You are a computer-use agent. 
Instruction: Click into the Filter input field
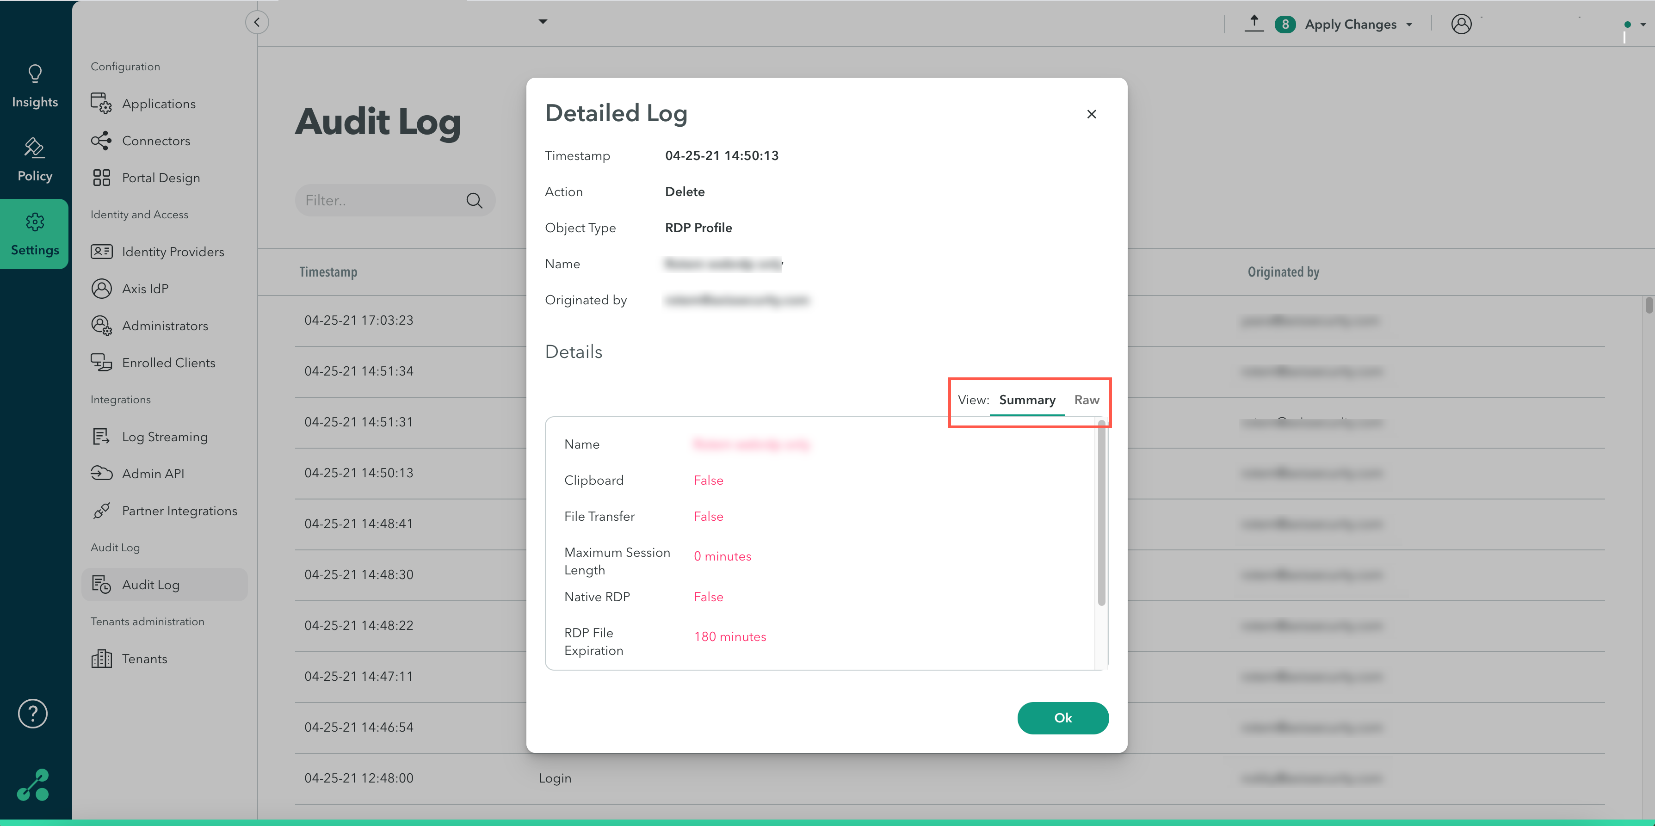pyautogui.click(x=379, y=201)
